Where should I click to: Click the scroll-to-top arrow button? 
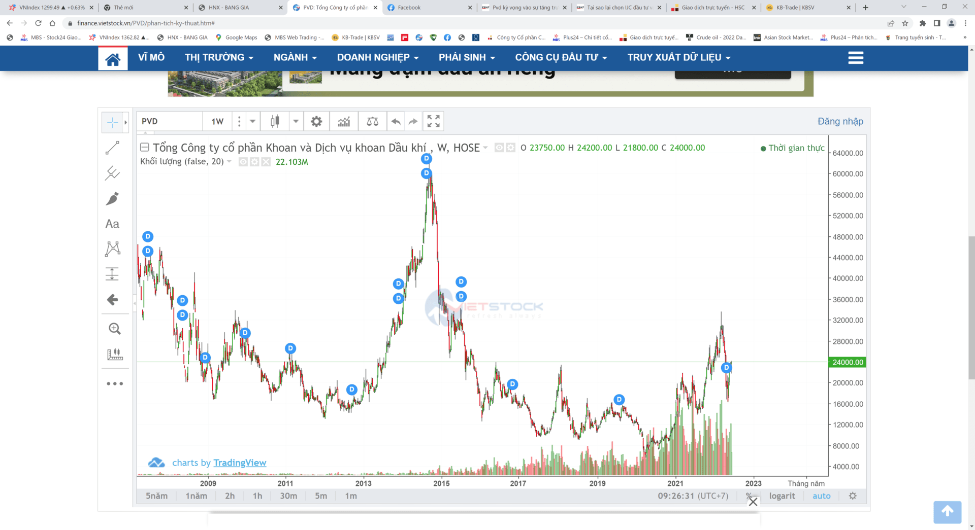pos(947,512)
